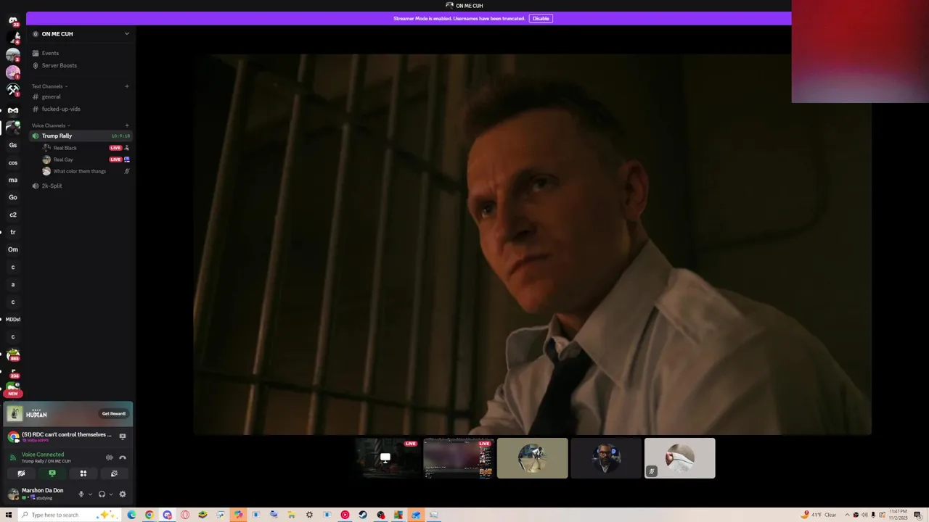Open the Gs server in sidebar
Viewport: 929px width, 522px height.
pyautogui.click(x=12, y=145)
